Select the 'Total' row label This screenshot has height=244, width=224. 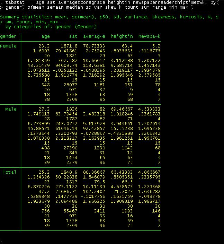(9, 172)
